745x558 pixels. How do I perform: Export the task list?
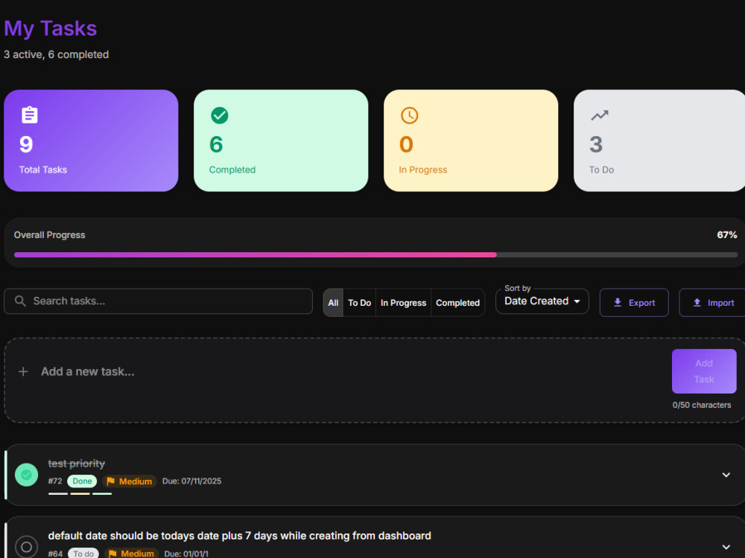(634, 303)
